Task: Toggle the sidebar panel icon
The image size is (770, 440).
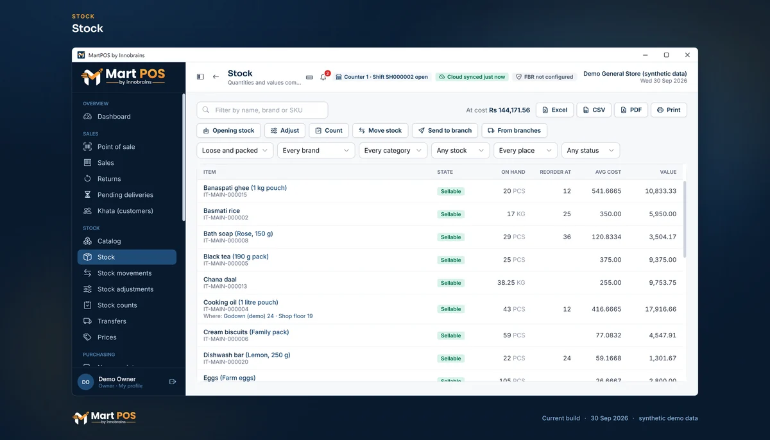Action: point(200,77)
